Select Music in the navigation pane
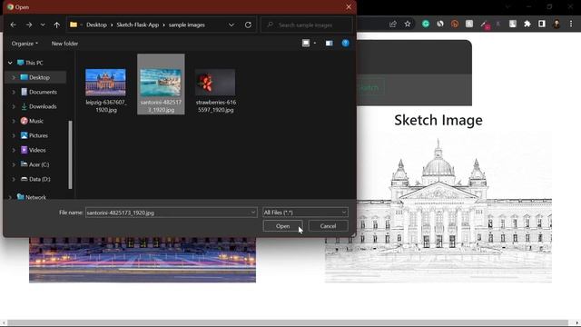The width and height of the screenshot is (581, 327). tap(36, 121)
